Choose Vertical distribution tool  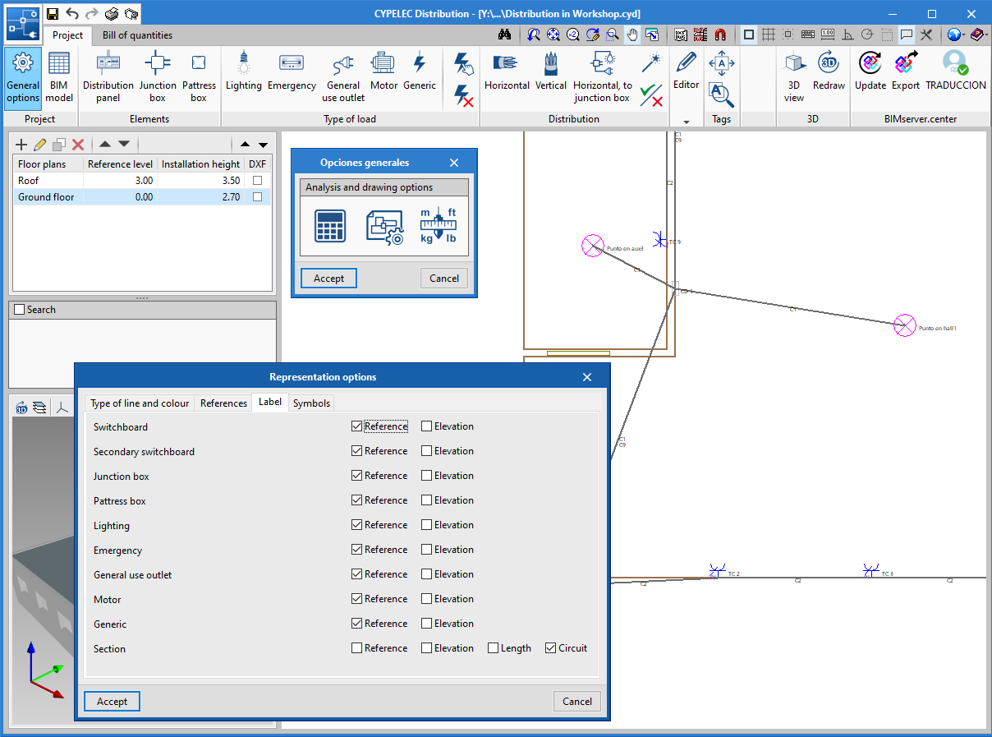pyautogui.click(x=551, y=71)
